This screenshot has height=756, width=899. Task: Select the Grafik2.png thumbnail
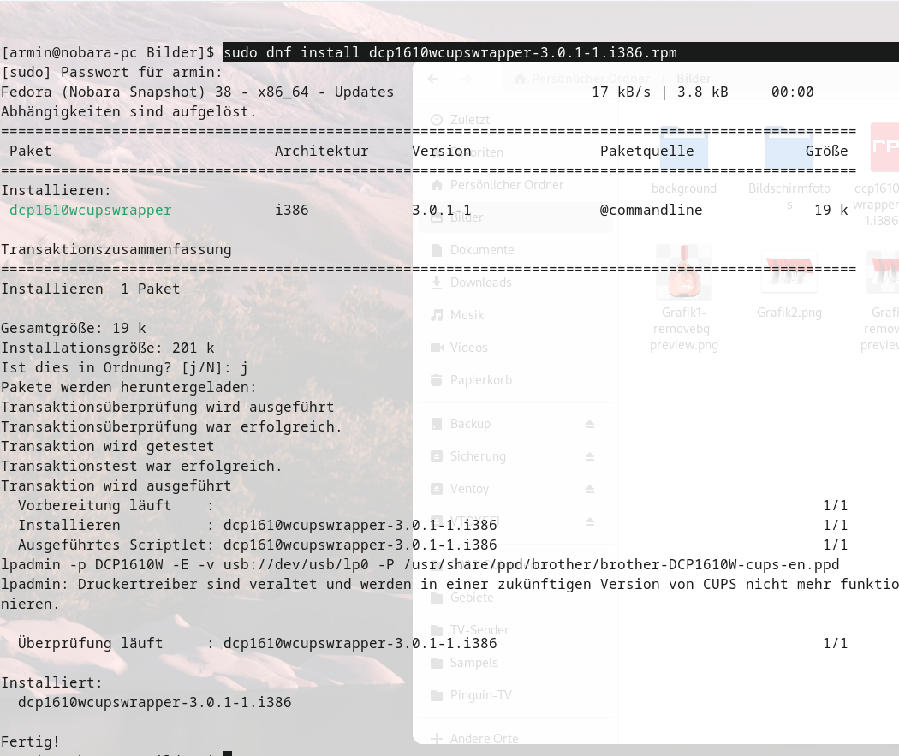(x=789, y=283)
